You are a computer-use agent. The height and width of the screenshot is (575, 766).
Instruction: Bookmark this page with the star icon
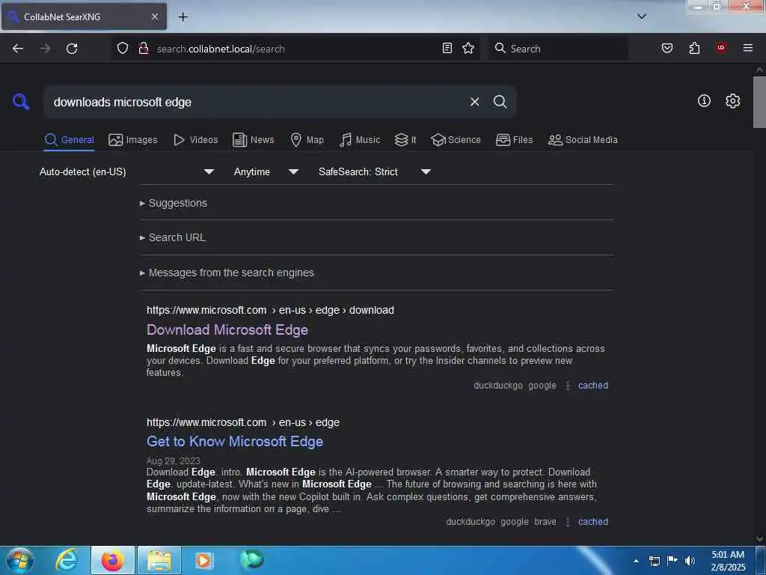(468, 48)
